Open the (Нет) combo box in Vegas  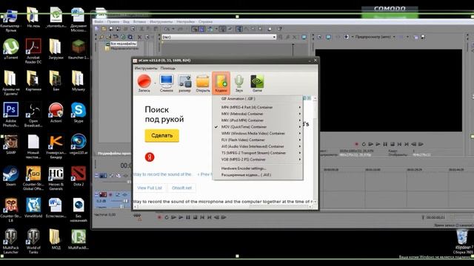click(219, 37)
